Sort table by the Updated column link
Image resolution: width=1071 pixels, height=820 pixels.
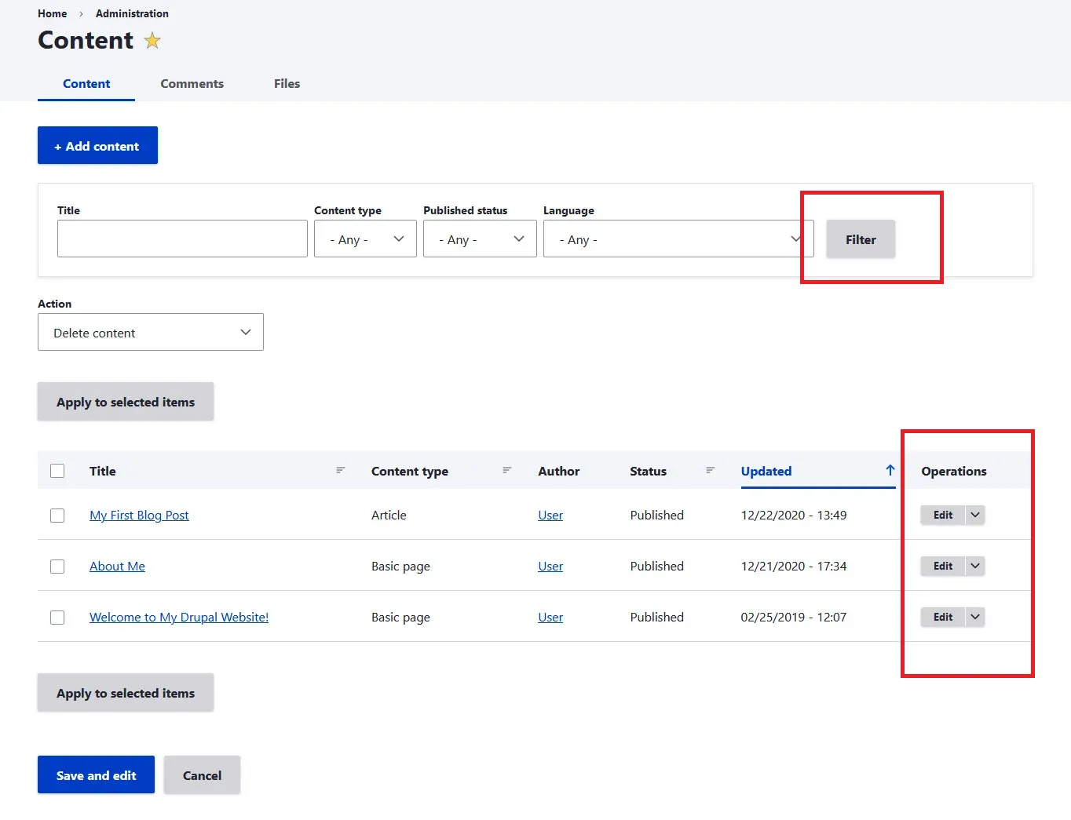click(766, 471)
